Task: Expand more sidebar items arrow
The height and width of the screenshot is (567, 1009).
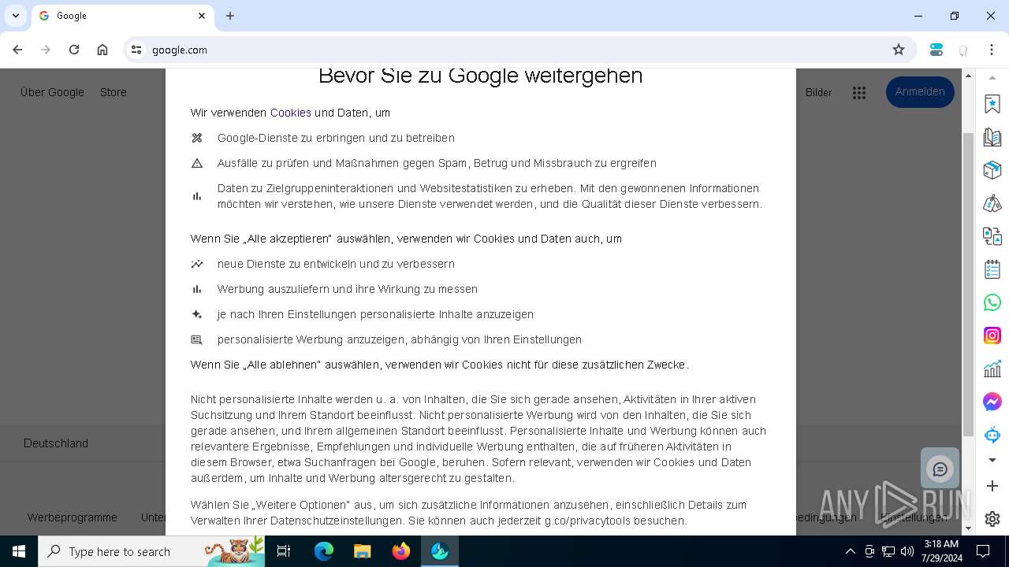Action: tap(992, 460)
